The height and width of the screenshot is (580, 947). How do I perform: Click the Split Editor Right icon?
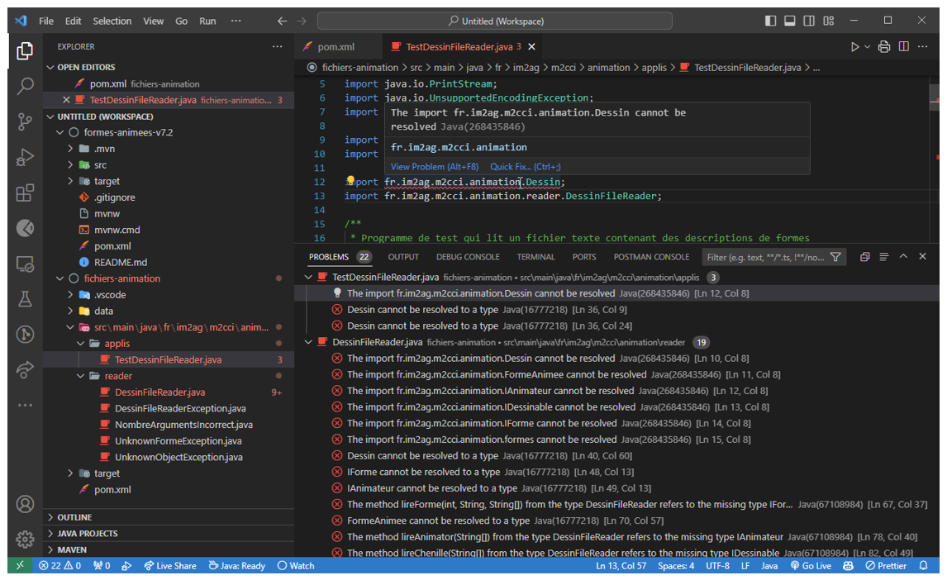[x=904, y=47]
